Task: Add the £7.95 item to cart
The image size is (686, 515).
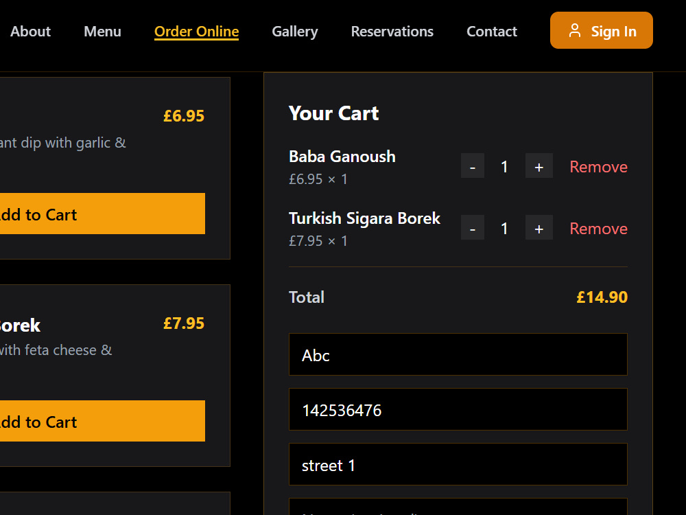Action: click(102, 421)
